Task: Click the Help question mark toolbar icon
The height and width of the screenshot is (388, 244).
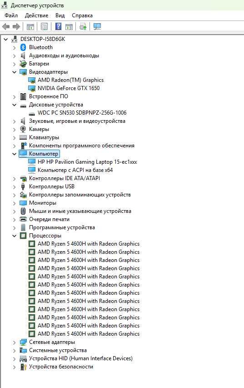Action: click(x=58, y=26)
